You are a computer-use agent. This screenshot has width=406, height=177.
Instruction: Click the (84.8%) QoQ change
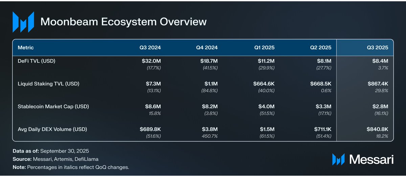tap(209, 91)
